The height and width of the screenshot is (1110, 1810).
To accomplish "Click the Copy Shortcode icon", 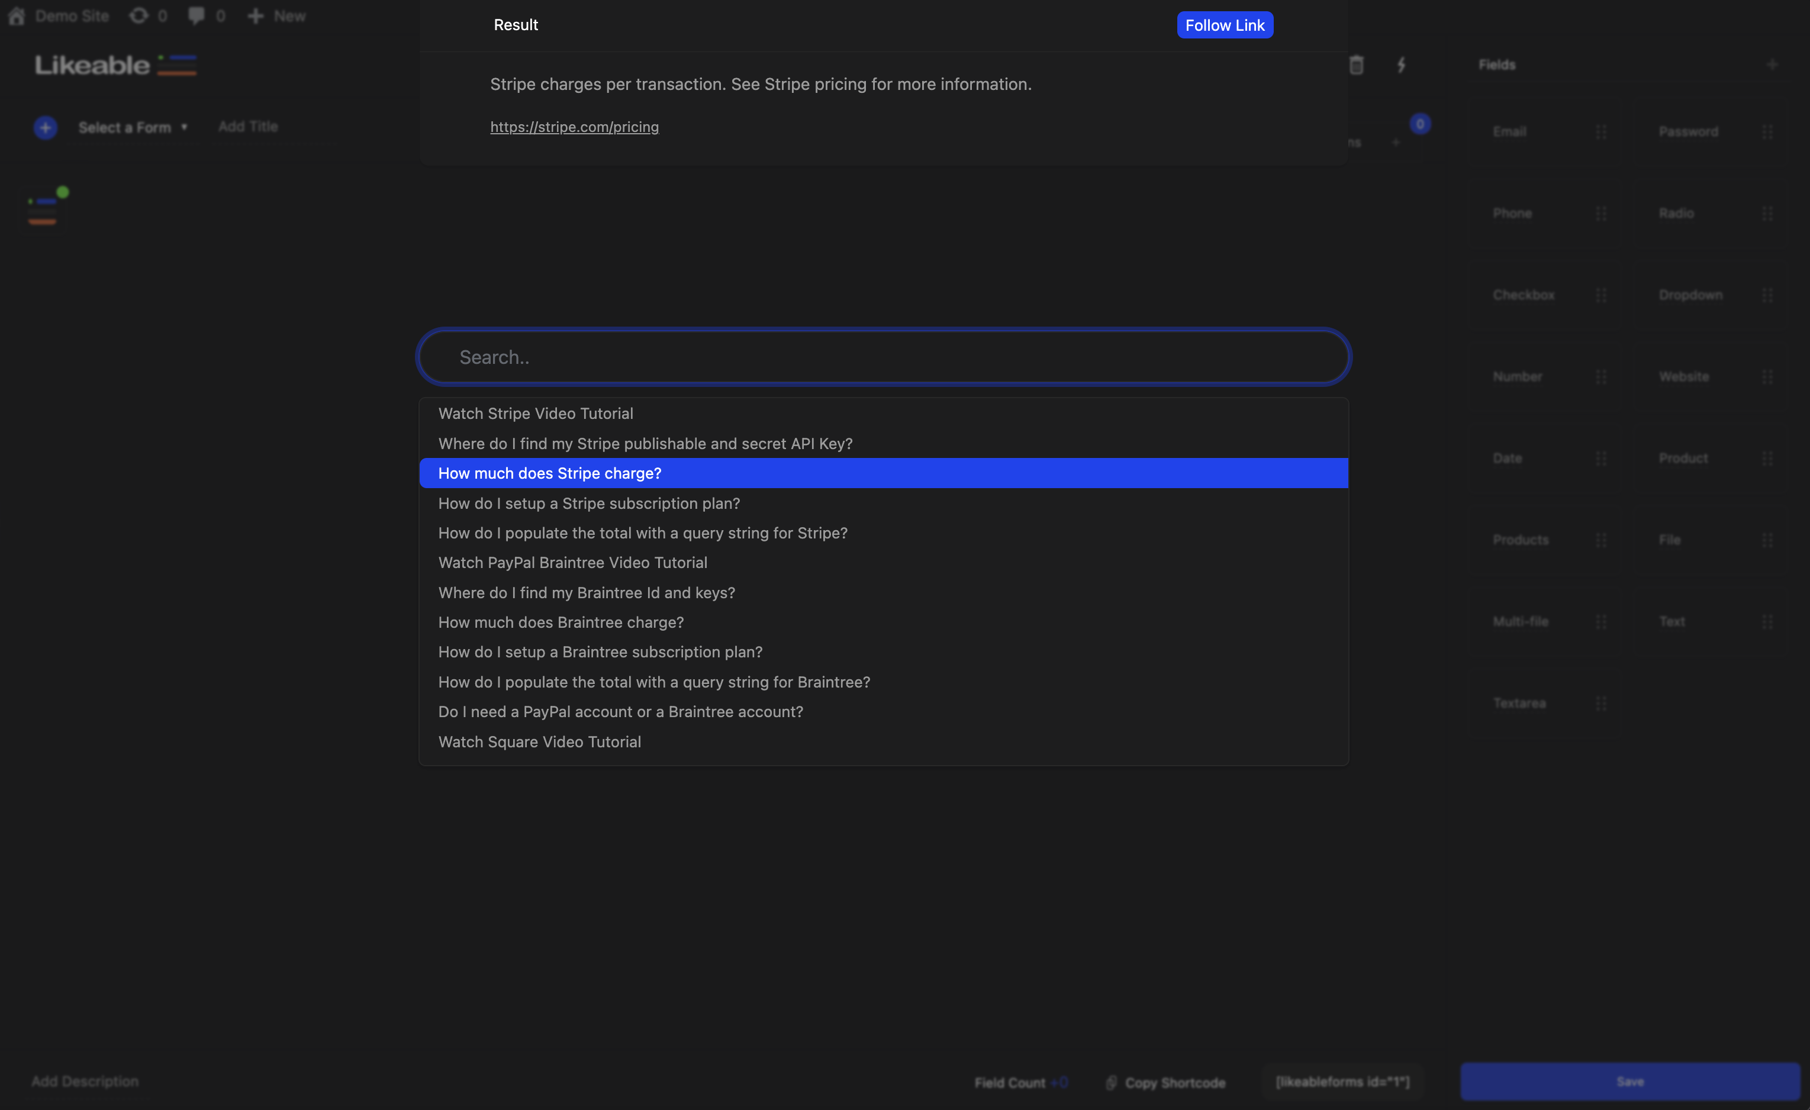I will click(1110, 1082).
